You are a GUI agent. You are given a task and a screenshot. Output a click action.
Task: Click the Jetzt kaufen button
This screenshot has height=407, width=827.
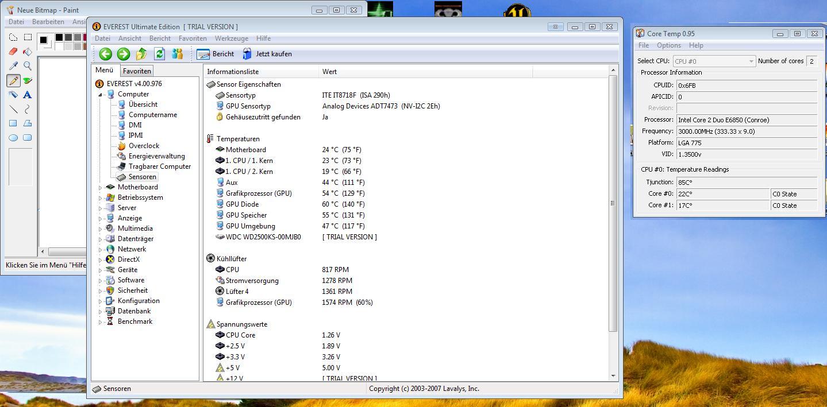267,54
